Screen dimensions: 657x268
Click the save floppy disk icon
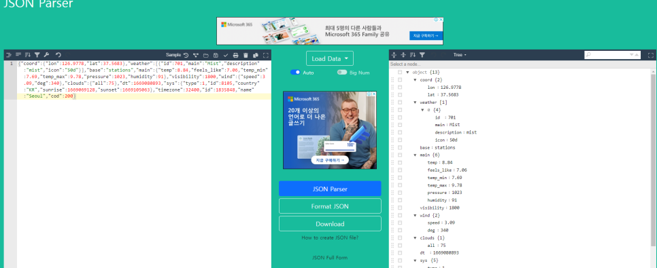click(x=216, y=55)
